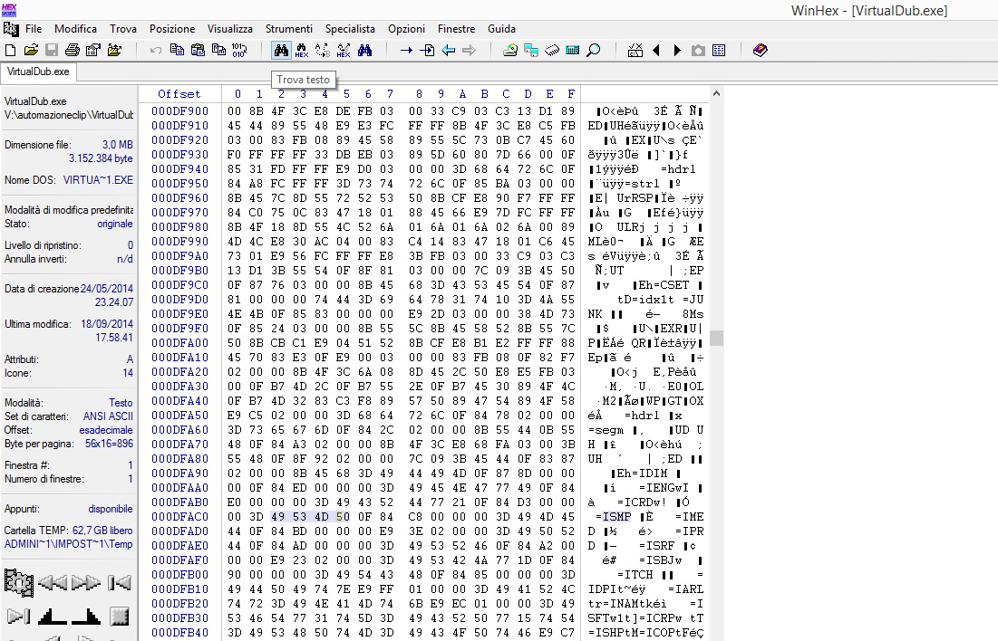Click the WinHex application icon in menu bar

point(11,29)
